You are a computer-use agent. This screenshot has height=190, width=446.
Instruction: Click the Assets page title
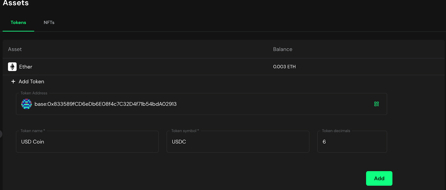tap(16, 4)
